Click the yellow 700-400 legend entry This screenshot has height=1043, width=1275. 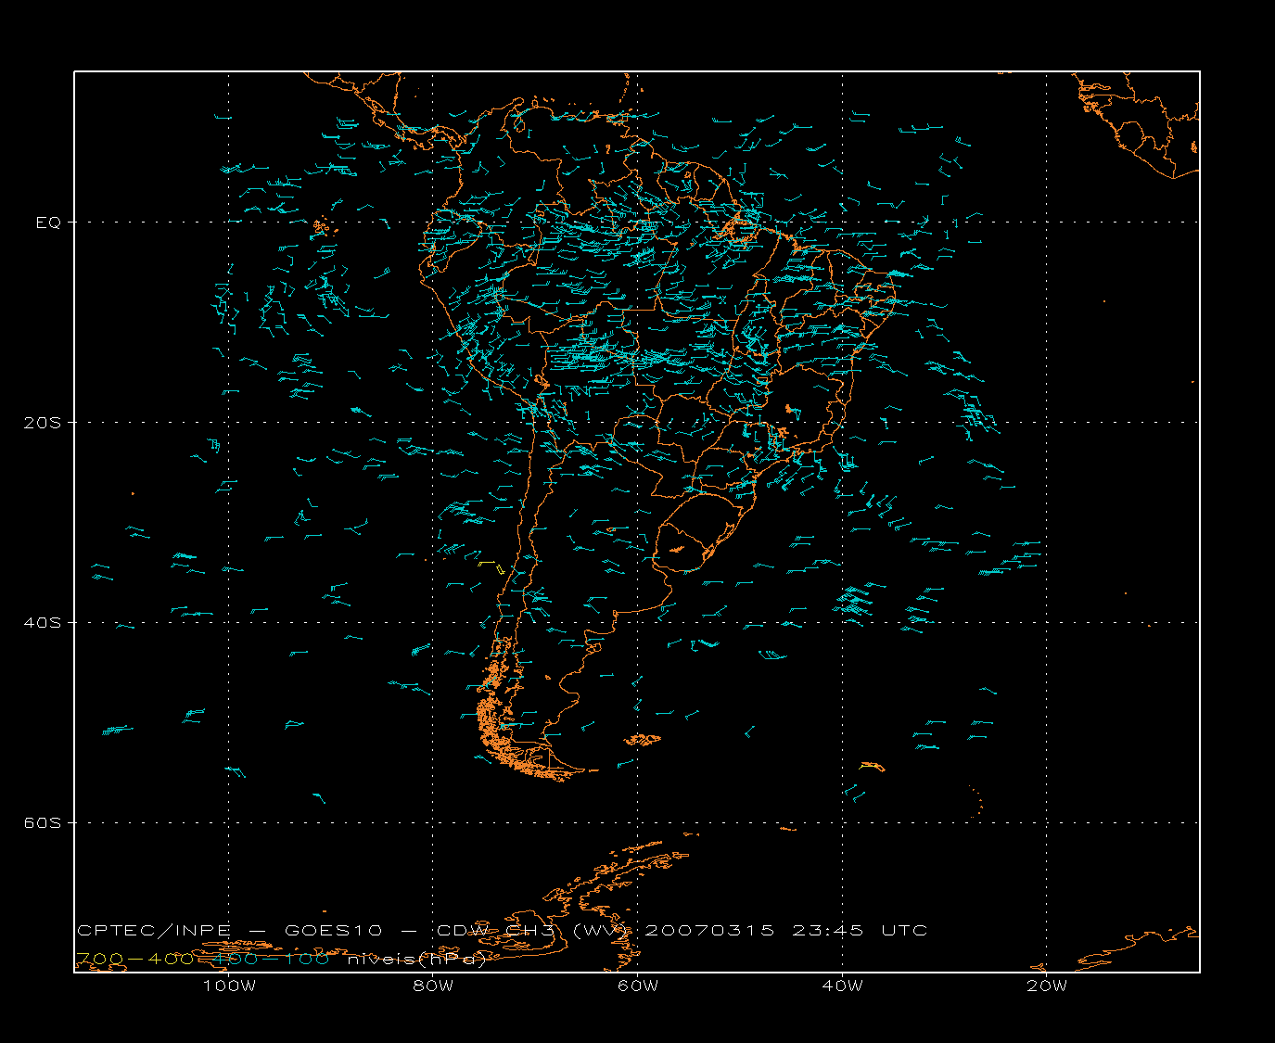click(134, 959)
